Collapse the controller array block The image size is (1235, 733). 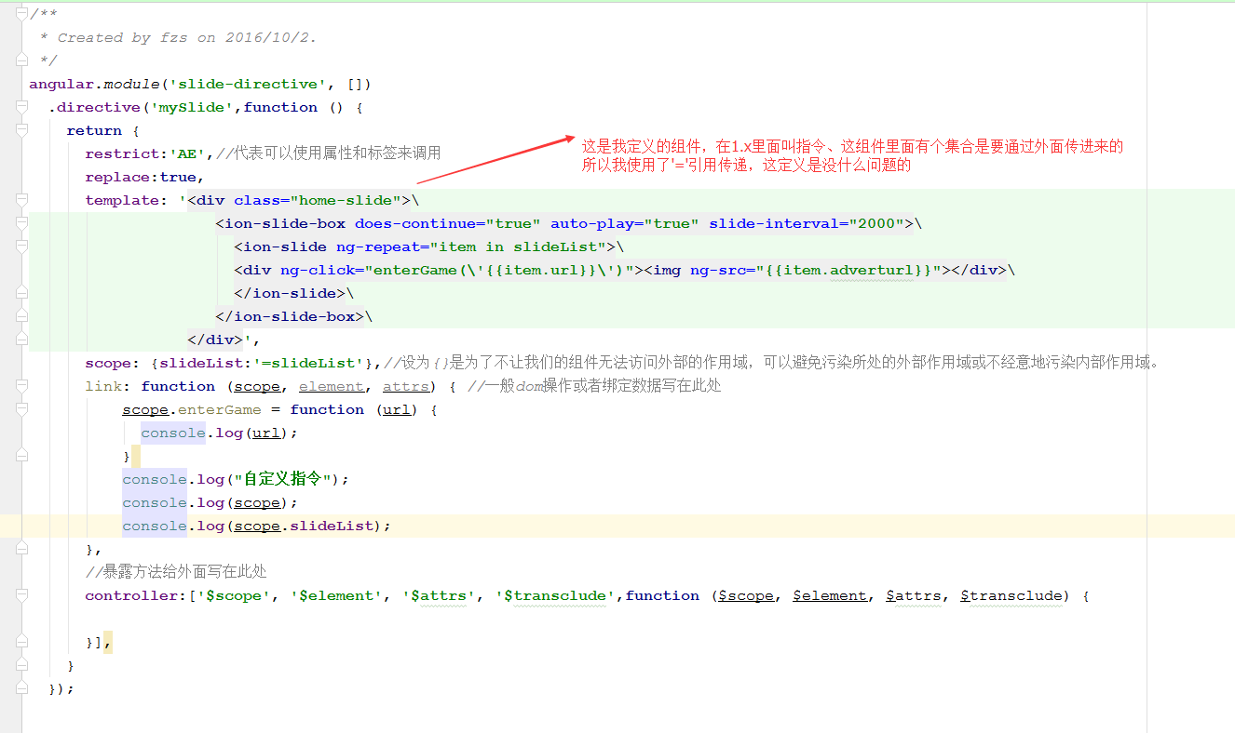[22, 595]
